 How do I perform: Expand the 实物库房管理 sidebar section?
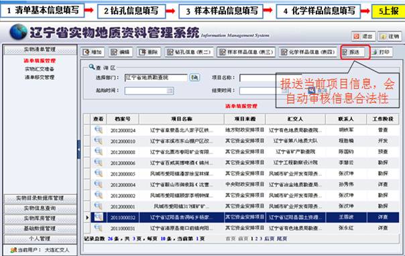[x=40, y=218]
